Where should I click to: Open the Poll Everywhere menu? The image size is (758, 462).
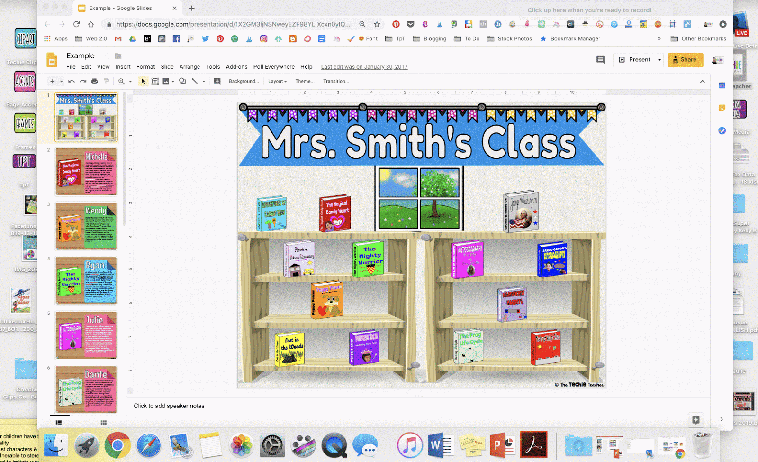274,67
